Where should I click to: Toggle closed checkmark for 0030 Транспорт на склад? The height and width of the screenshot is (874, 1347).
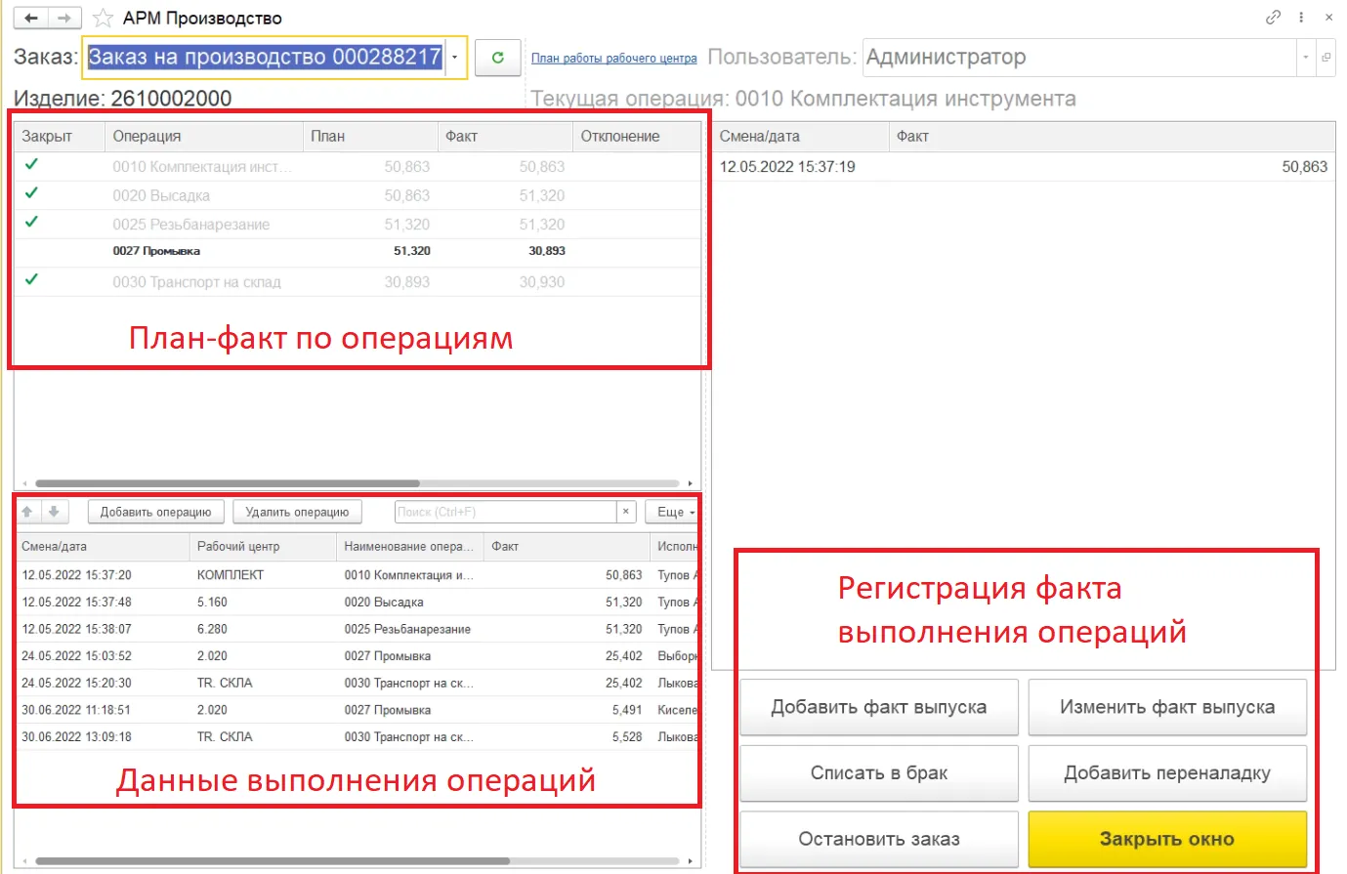pos(31,280)
